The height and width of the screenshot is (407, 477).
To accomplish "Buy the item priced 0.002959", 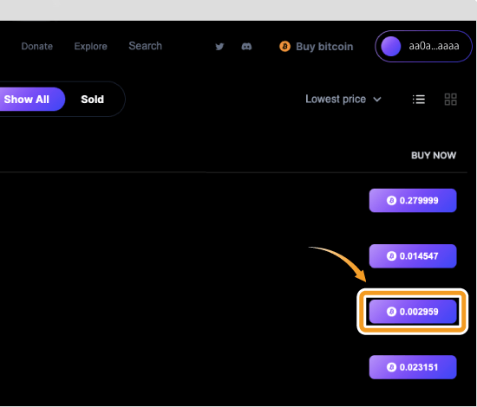I will 413,312.
